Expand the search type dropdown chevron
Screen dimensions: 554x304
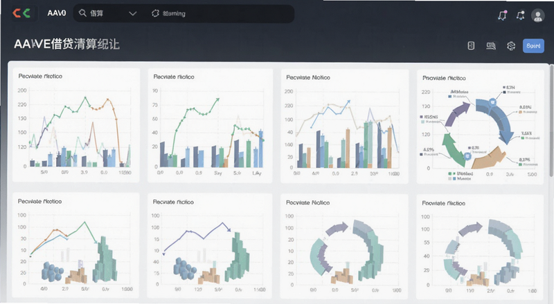click(132, 13)
